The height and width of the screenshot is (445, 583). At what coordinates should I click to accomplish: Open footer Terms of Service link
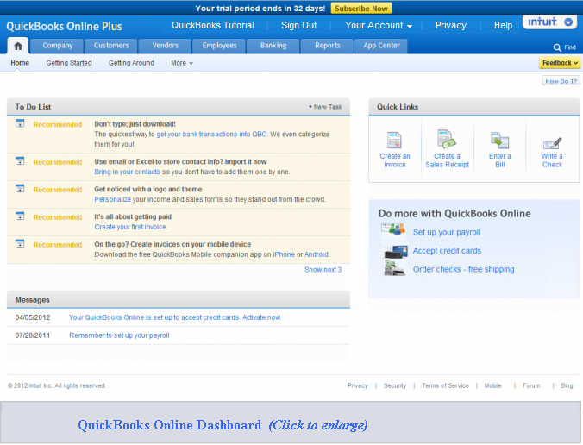coord(445,385)
